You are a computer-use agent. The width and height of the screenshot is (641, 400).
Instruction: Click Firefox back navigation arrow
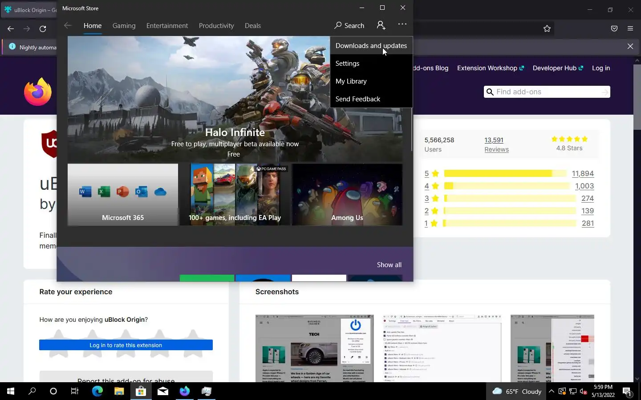point(11,28)
